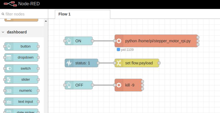Click the ON node output port
Viewport: 220px width, 113px height.
(x=93, y=41)
